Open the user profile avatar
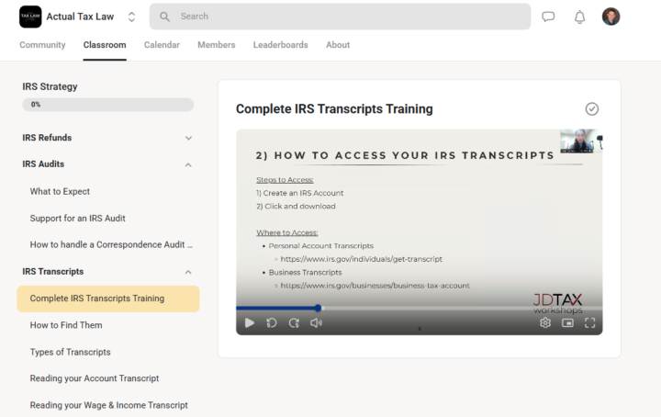Image resolution: width=661 pixels, height=417 pixels. click(x=611, y=17)
